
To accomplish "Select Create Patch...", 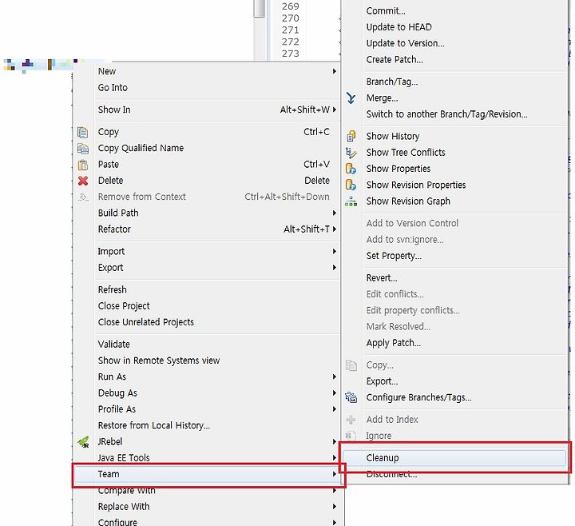I will [x=395, y=59].
